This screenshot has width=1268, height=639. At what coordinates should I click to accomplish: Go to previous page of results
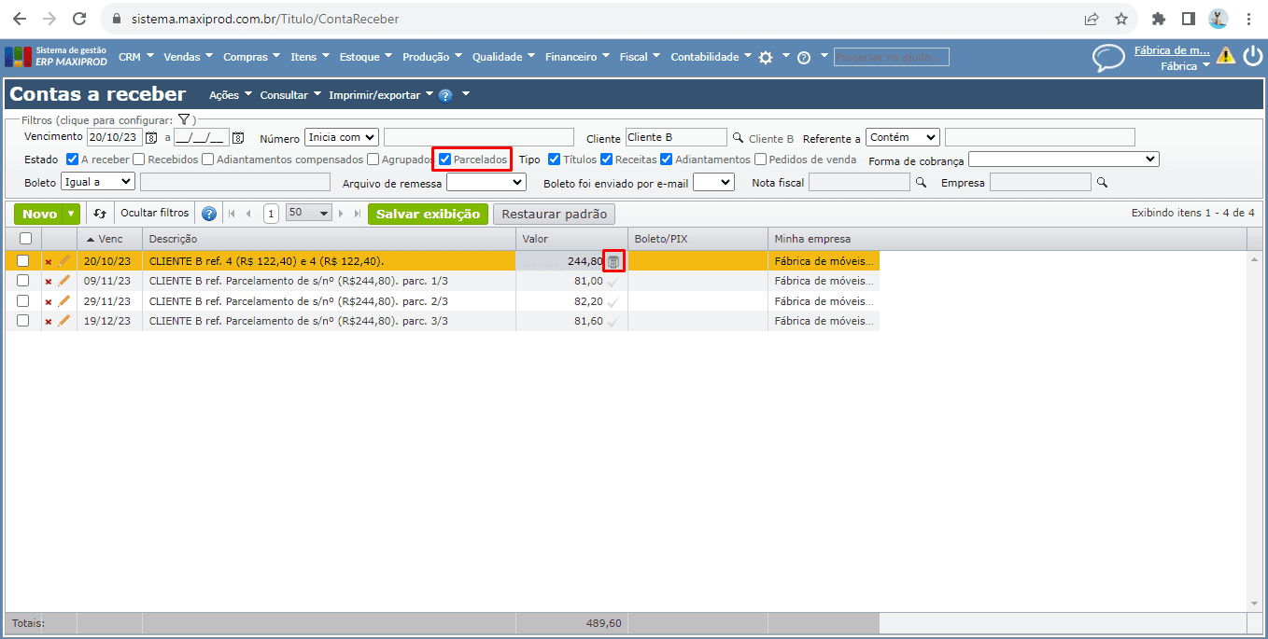(248, 214)
